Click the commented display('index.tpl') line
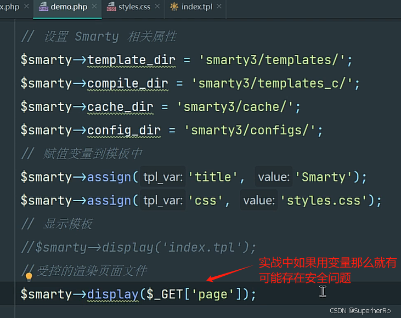Image resolution: width=401 pixels, height=318 pixels. coord(139,247)
